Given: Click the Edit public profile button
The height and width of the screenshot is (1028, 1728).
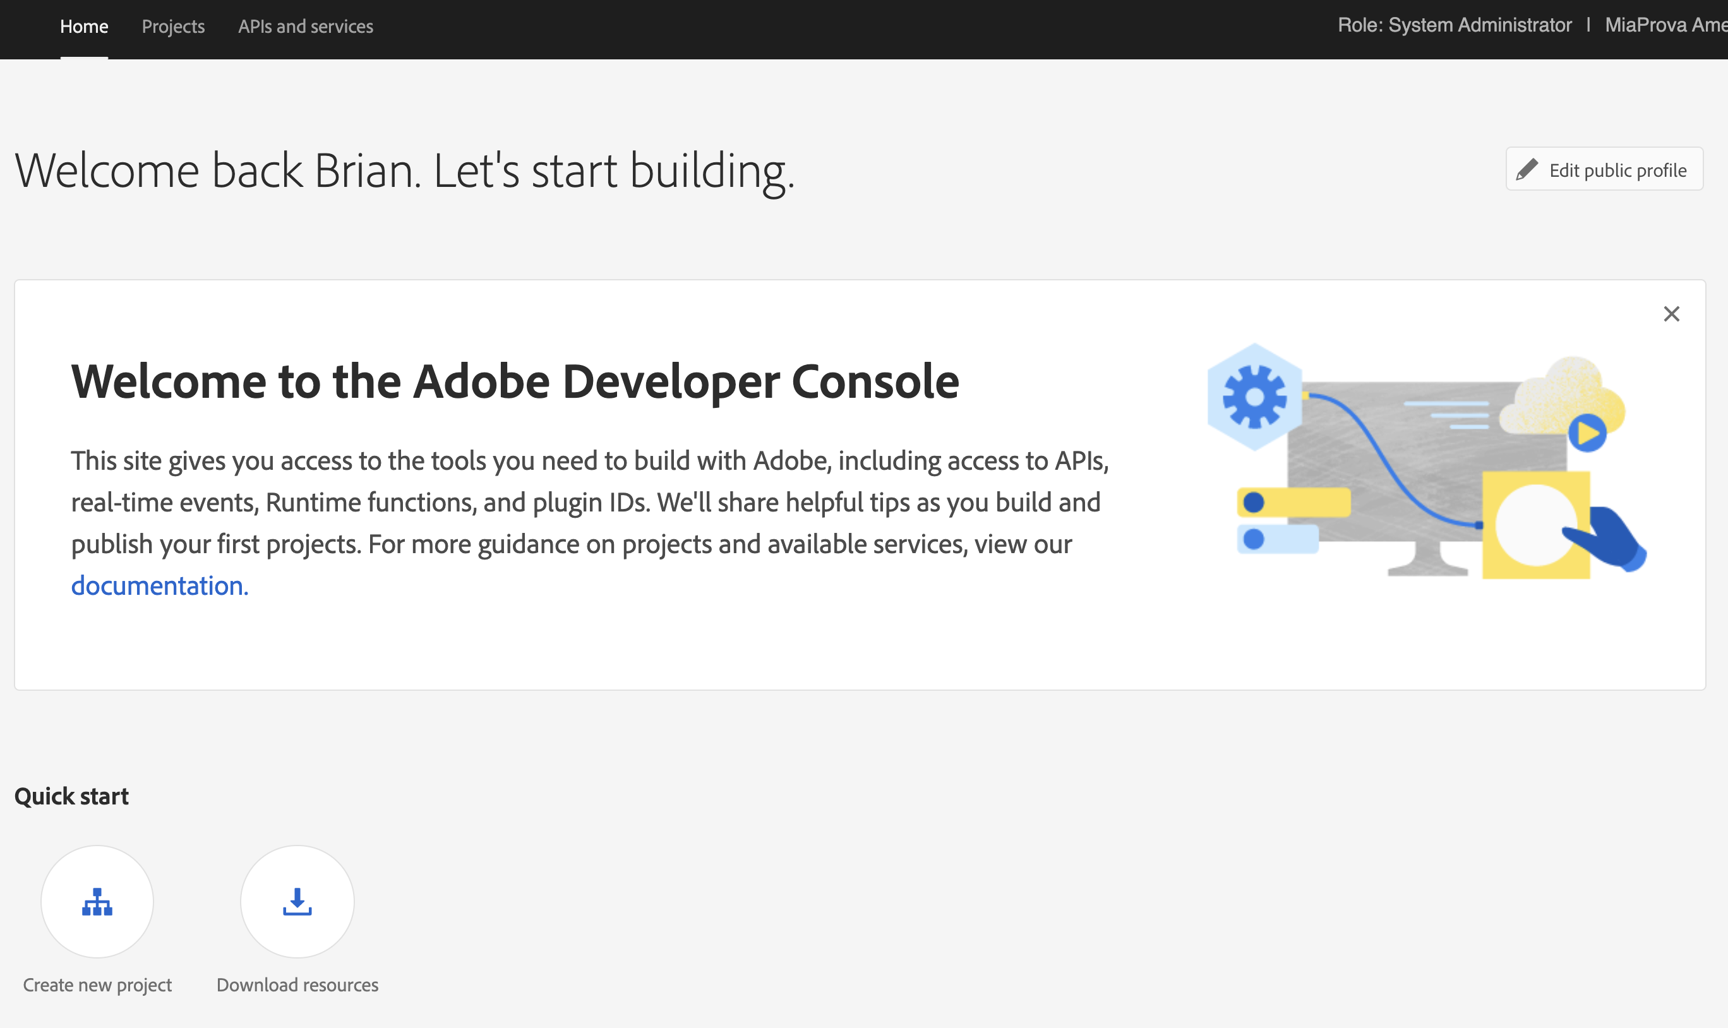Looking at the screenshot, I should tap(1604, 169).
